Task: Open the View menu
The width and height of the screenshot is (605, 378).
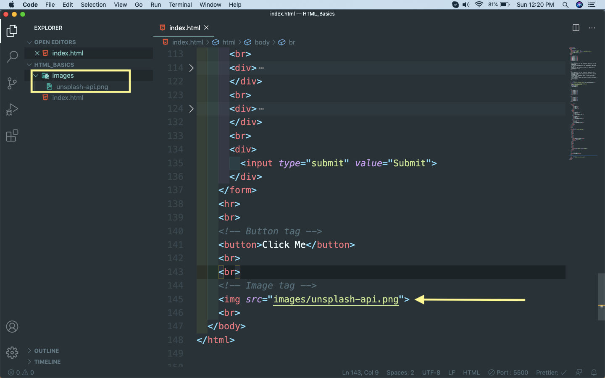Action: pos(120,5)
